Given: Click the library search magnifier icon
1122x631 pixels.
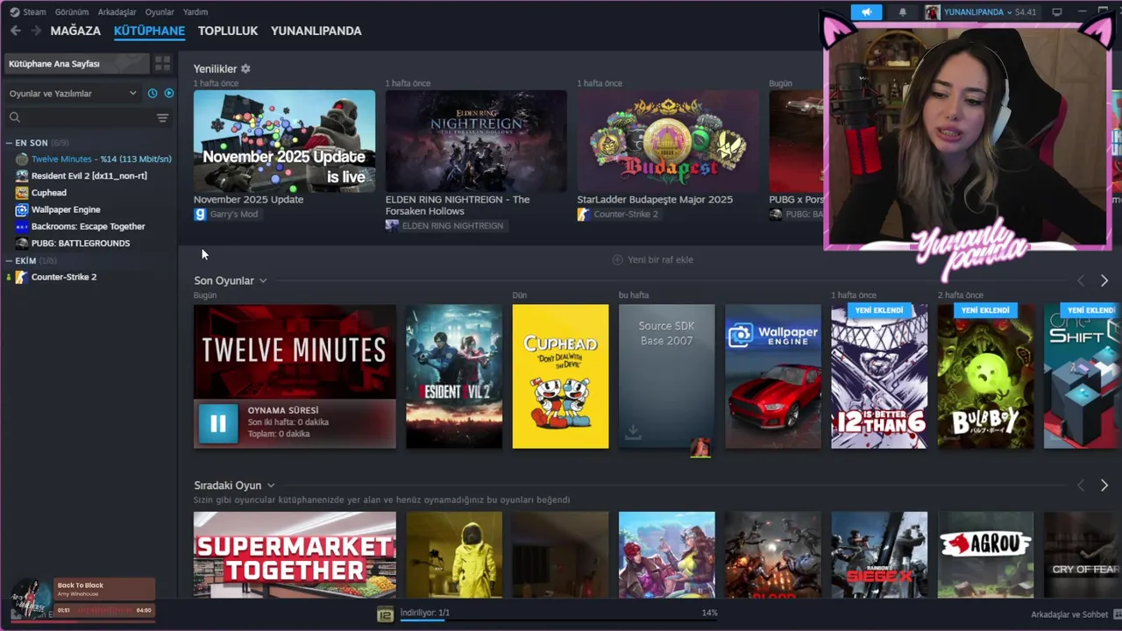Looking at the screenshot, I should [x=15, y=117].
